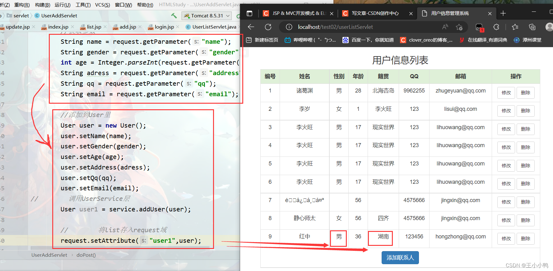
Task: Switch to the JSP & MVC开发模式 browser tab
Action: (298, 13)
